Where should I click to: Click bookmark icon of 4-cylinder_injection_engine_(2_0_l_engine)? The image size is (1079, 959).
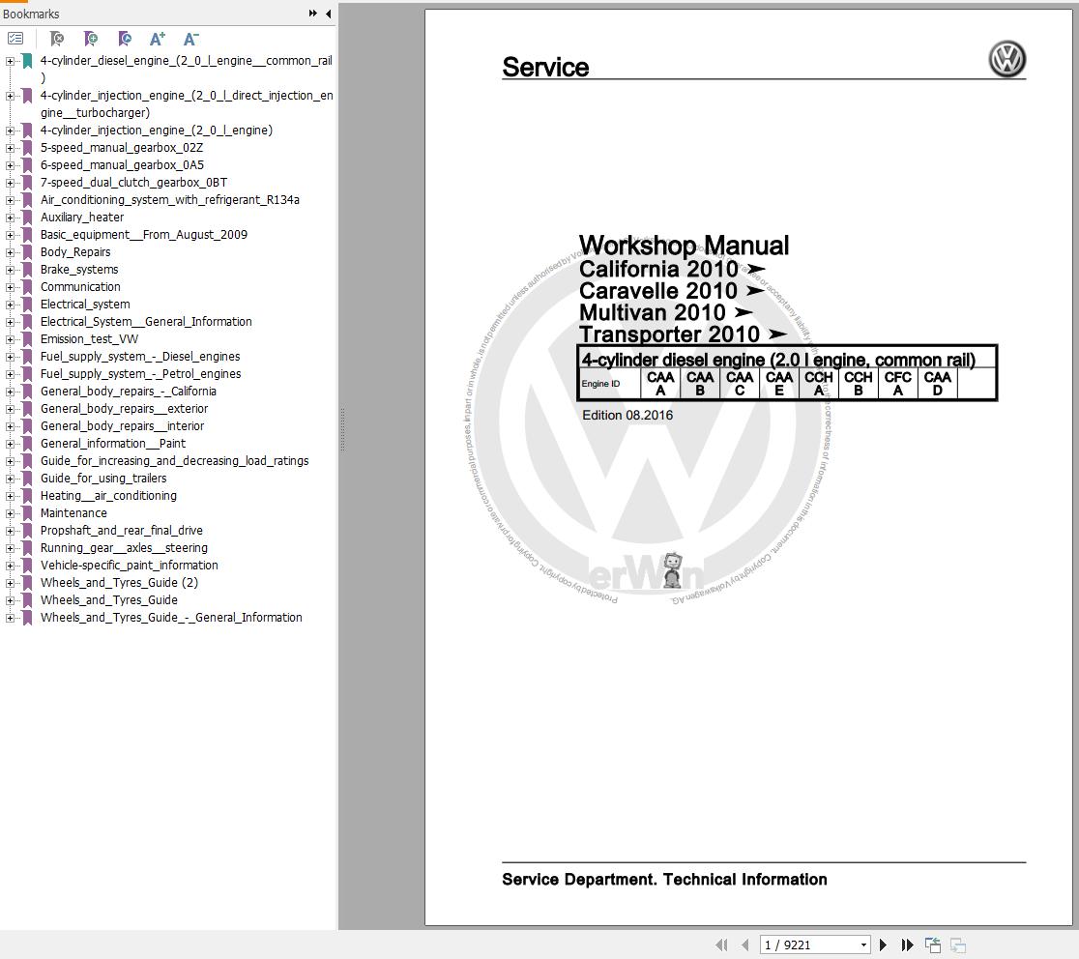click(x=27, y=131)
